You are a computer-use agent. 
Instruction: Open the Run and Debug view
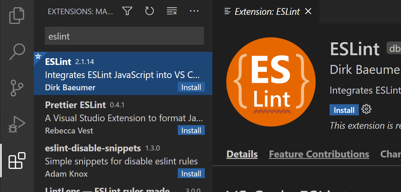pyautogui.click(x=17, y=124)
